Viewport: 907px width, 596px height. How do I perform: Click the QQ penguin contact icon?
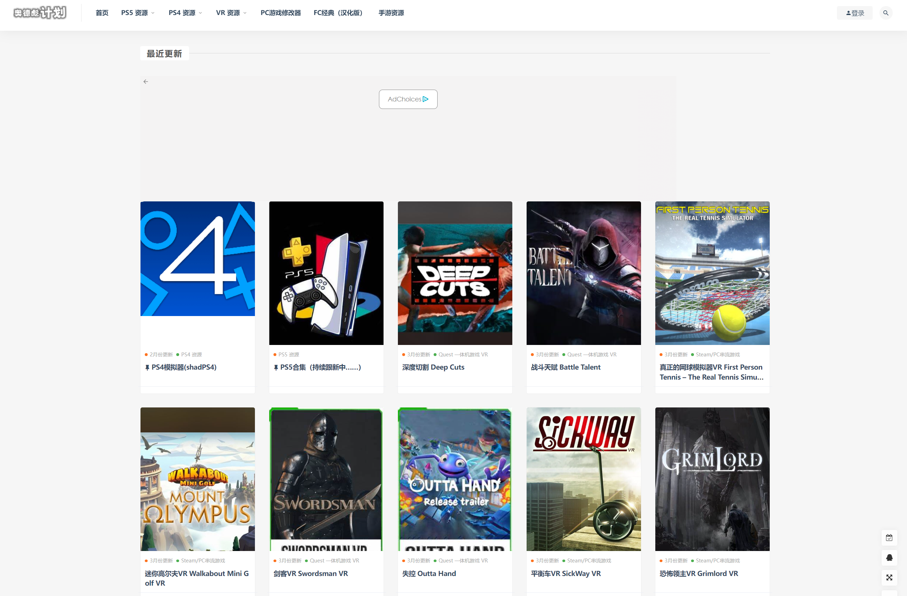[889, 557]
